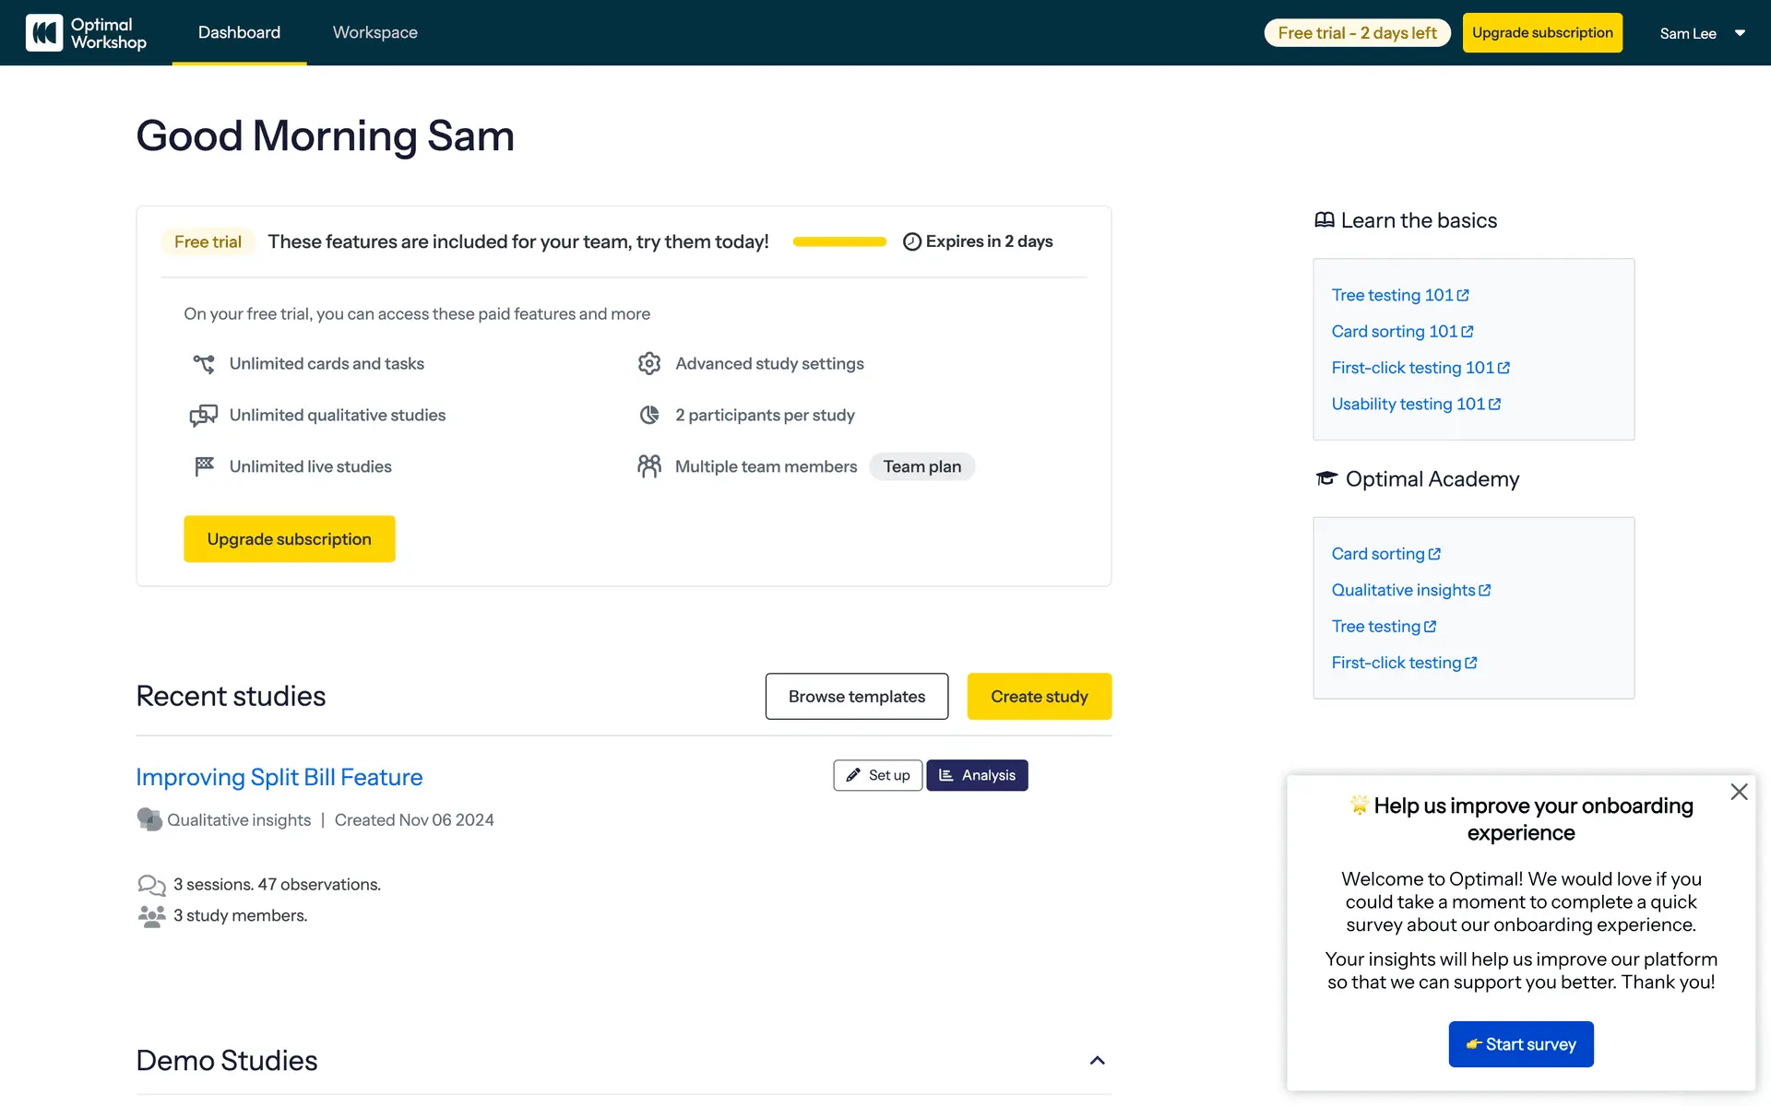This screenshot has height=1106, width=1771.
Task: Click the Unlimited qualitative studies chat icon
Action: 204,416
